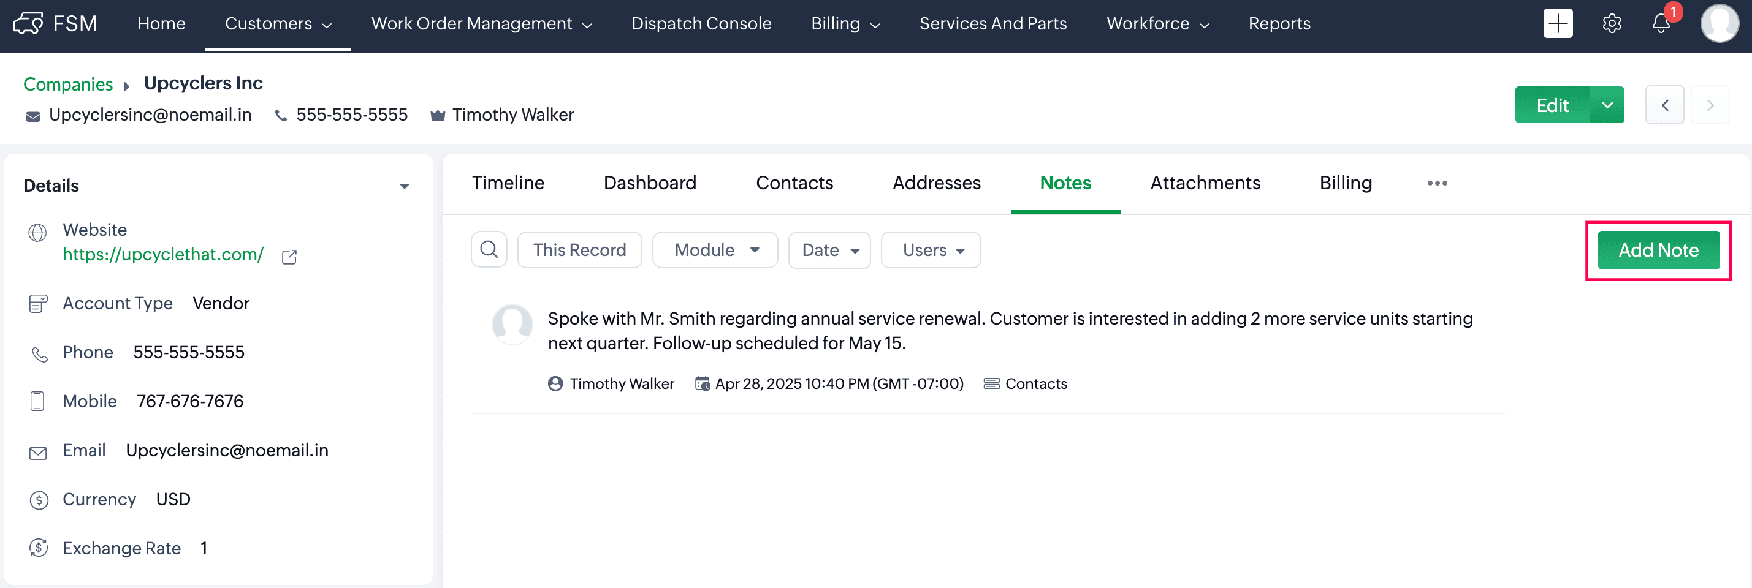The width and height of the screenshot is (1752, 588).
Task: Open the settings gear icon
Action: 1611,24
